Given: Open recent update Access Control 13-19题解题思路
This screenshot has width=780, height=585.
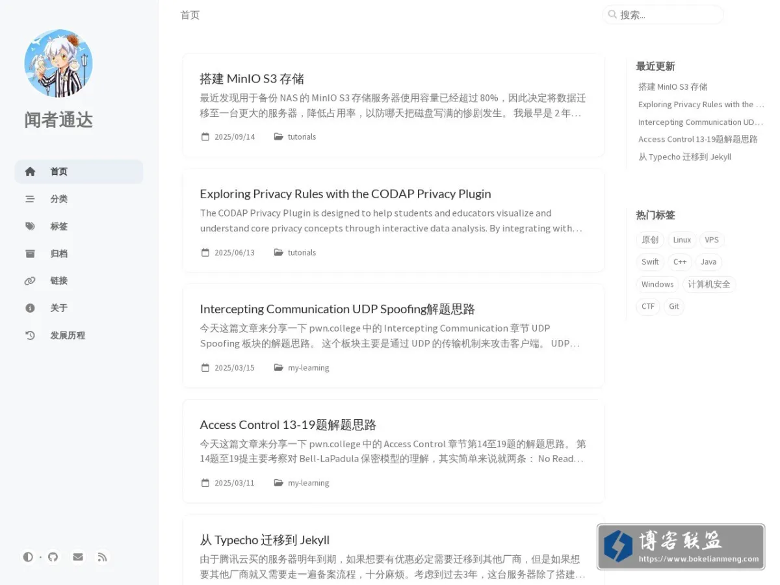Looking at the screenshot, I should click(x=698, y=139).
